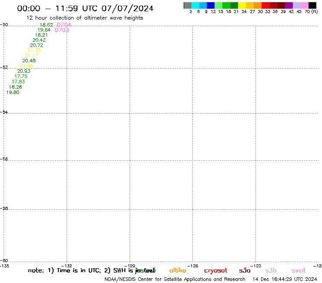Click the '70 (ft)' scale label
Viewport: 322px width, 283px height.
tap(311, 12)
